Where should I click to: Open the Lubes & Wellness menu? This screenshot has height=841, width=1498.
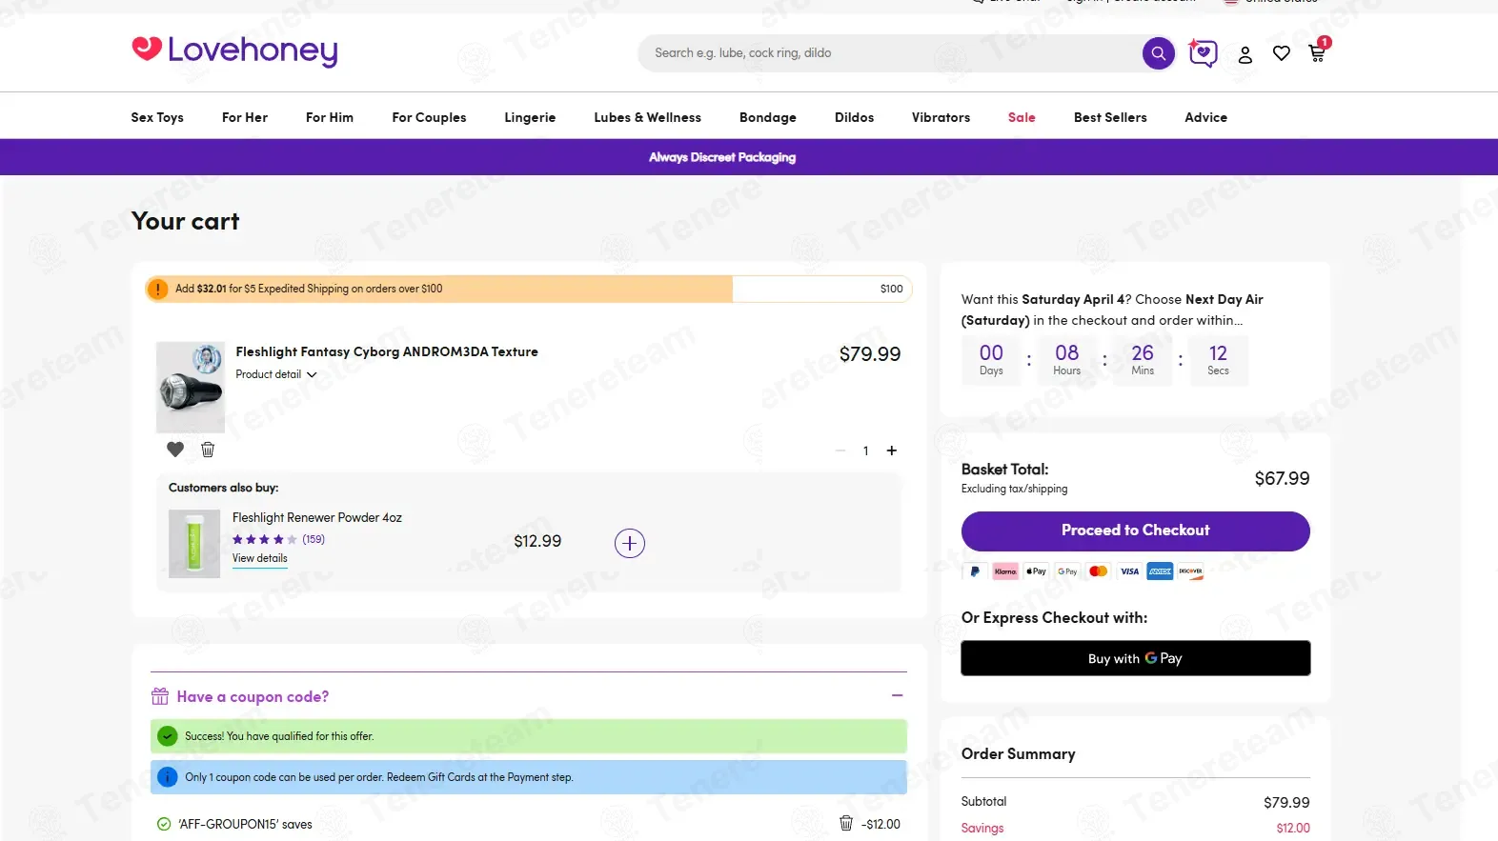[x=647, y=117]
